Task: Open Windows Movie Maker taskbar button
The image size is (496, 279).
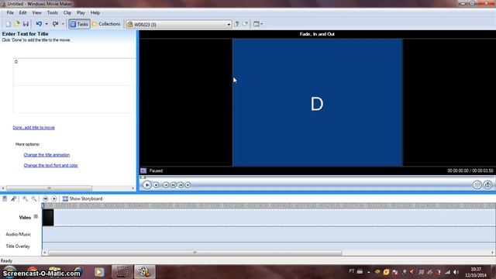Action: pos(145,272)
